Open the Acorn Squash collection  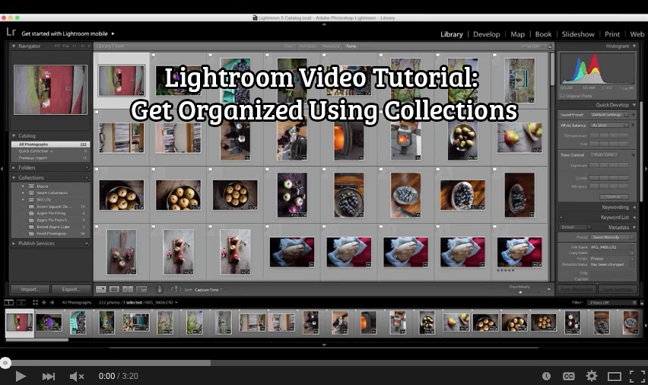54,206
